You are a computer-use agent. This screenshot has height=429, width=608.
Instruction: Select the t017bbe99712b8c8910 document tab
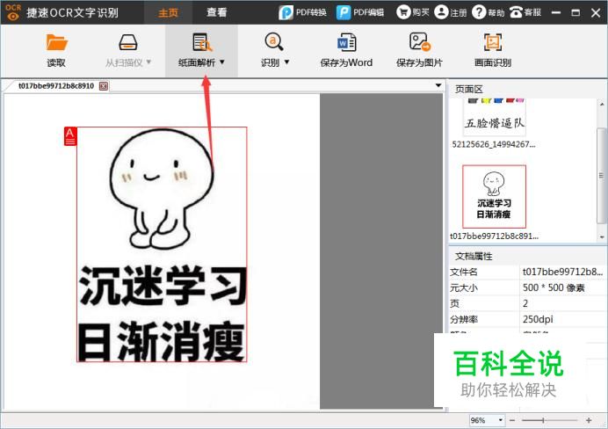[56, 86]
